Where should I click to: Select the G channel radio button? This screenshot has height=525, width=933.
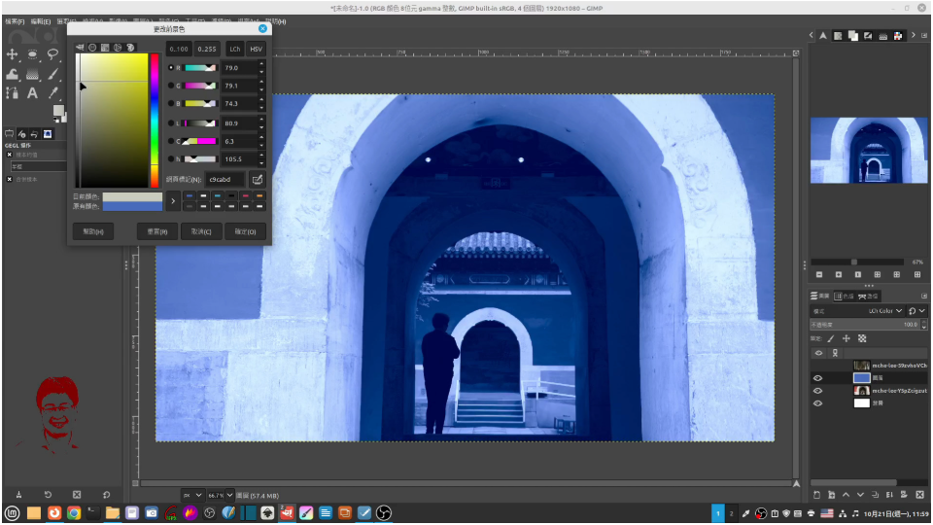click(171, 86)
